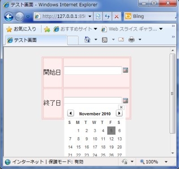Select November 20 in the calendar
This screenshot has width=179, height=169.
tap(119, 147)
